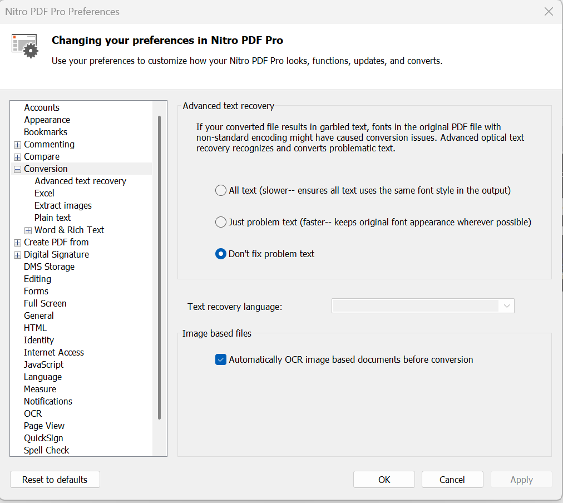Expand the Digital Signature node

point(17,255)
